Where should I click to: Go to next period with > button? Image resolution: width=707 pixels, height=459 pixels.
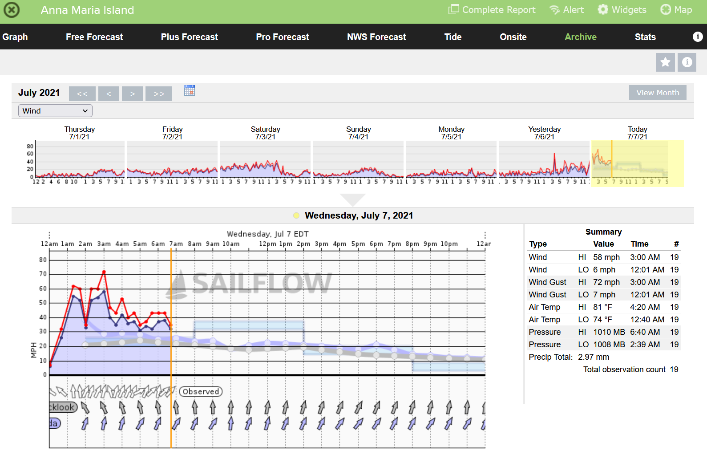tap(132, 93)
